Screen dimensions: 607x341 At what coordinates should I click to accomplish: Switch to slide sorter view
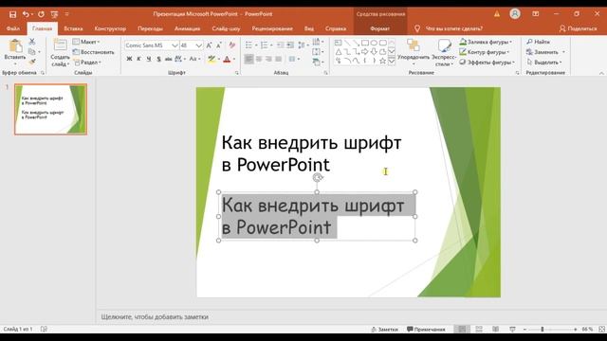(479, 329)
